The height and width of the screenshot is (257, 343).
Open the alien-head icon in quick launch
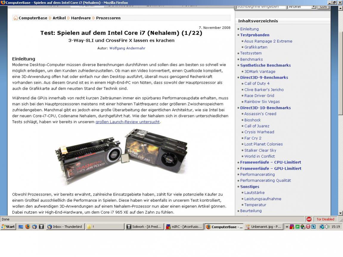pos(41,227)
